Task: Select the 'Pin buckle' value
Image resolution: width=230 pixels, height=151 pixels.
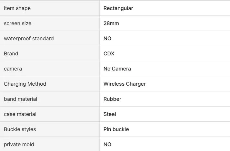Action: 116,129
